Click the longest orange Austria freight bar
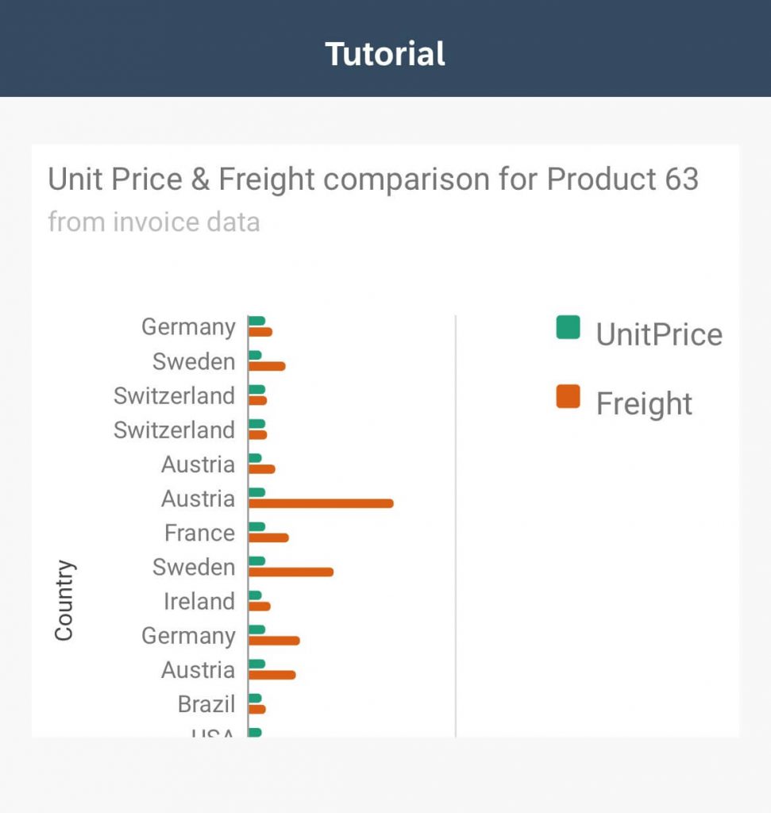This screenshot has width=771, height=813. click(321, 503)
